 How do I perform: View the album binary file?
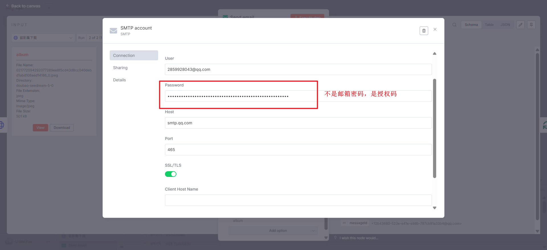click(40, 128)
